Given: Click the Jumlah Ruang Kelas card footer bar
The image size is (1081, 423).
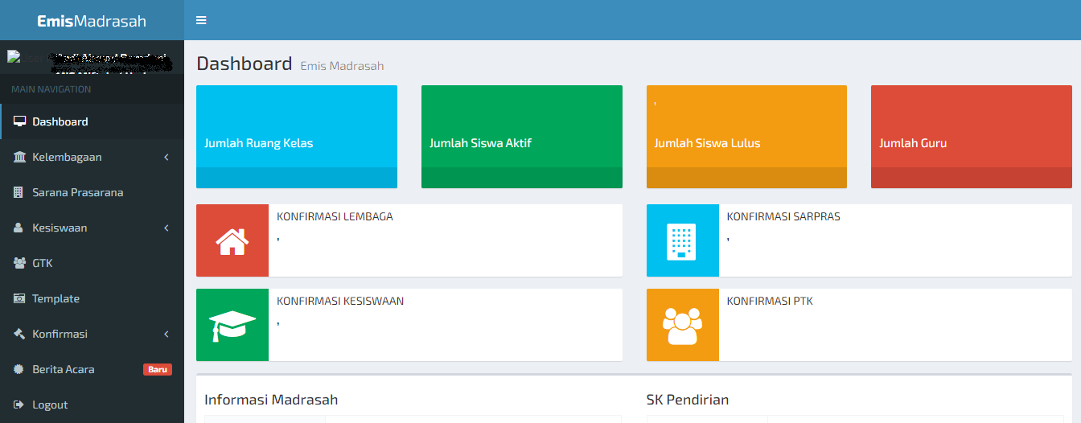Looking at the screenshot, I should [297, 178].
